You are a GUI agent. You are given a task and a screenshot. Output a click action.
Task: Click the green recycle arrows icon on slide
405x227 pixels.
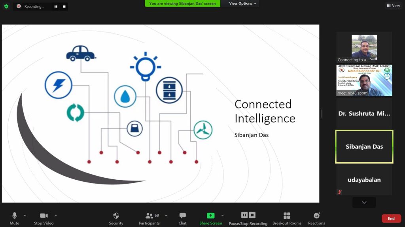(76, 112)
